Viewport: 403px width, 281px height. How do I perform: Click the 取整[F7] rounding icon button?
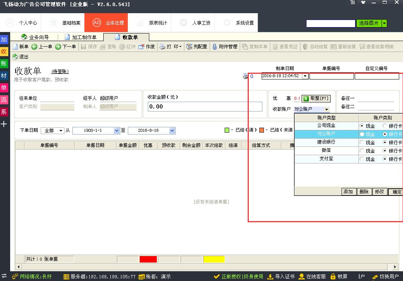[x=316, y=98]
